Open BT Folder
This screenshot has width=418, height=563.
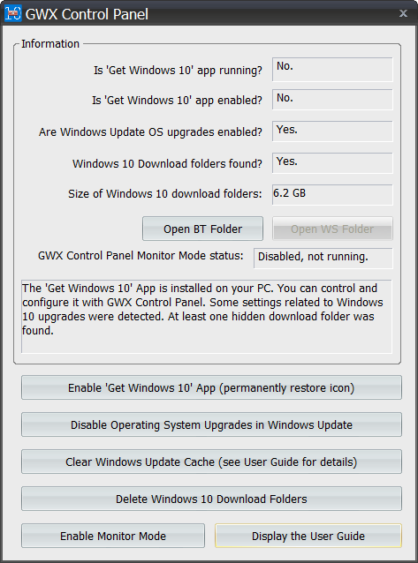coord(202,229)
